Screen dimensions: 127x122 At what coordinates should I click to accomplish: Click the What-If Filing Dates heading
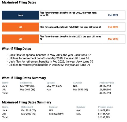[x=16, y=49]
